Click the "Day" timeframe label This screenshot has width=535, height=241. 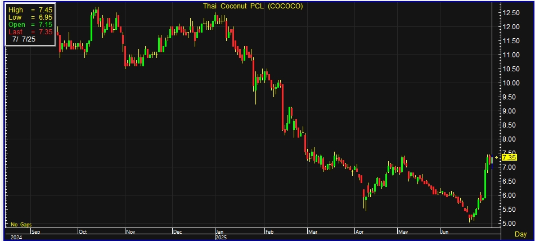coord(521,234)
